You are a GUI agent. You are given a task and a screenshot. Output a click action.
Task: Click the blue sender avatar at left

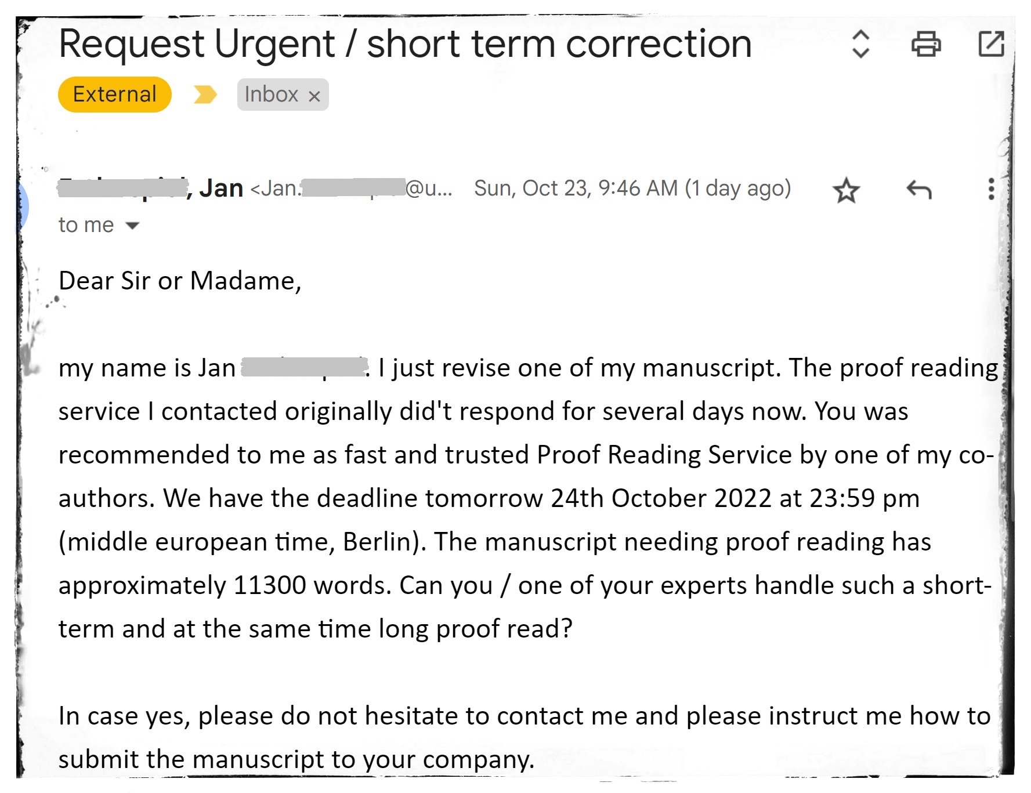[22, 206]
